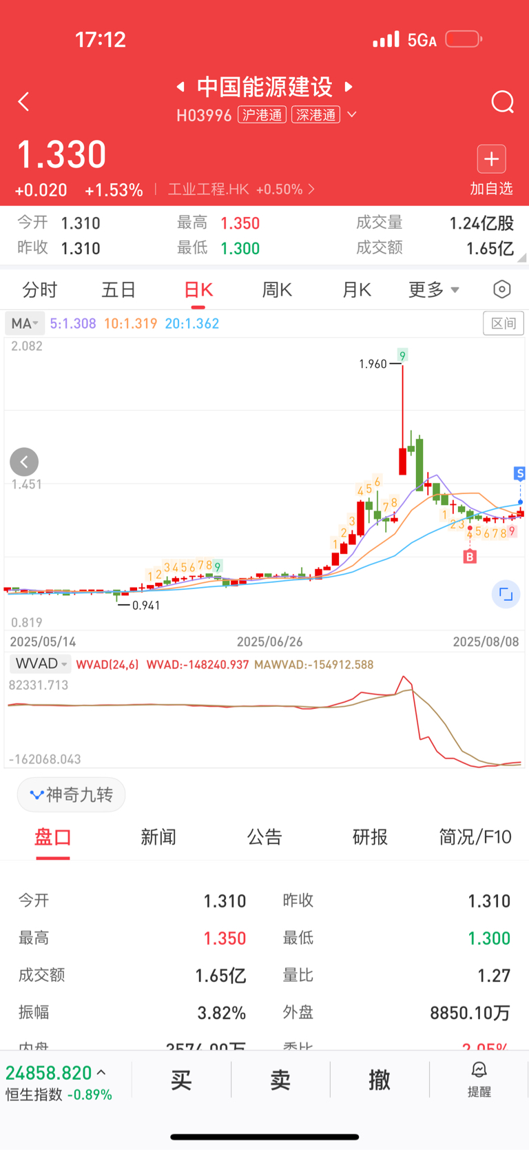Select the 日K chart tab
Screen dimensions: 529x1150
(198, 290)
